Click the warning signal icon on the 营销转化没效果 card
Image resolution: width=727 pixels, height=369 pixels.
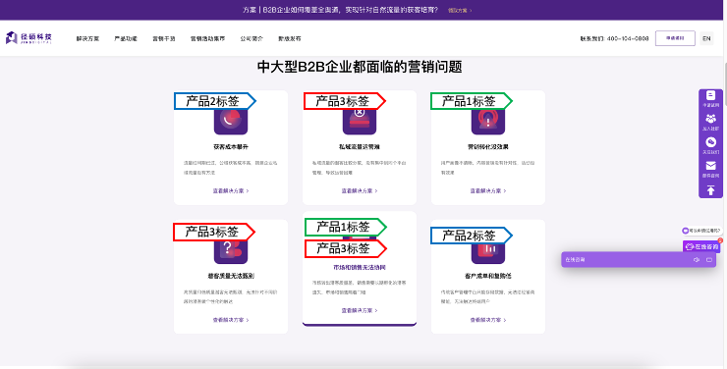point(487,122)
